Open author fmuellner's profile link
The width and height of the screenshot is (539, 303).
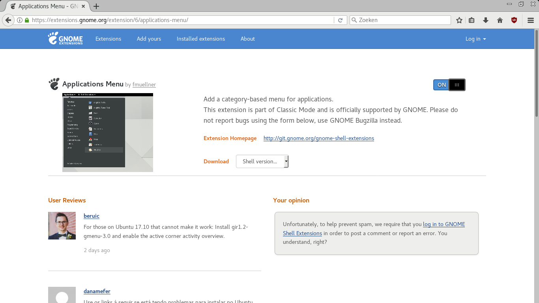coord(144,84)
